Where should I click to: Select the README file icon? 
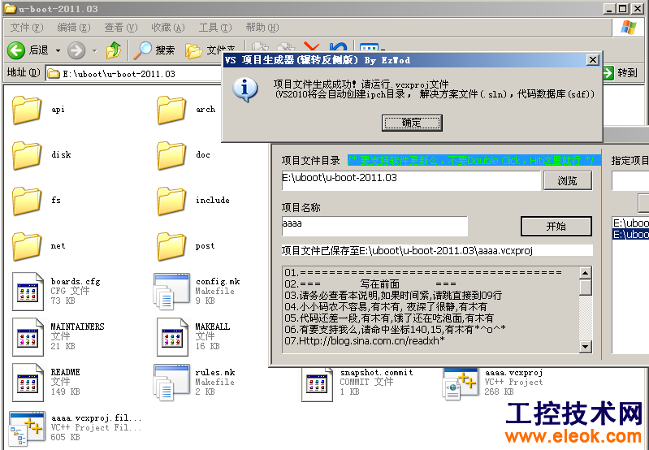click(28, 383)
